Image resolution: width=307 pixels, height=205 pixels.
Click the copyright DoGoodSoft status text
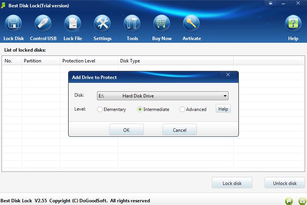pyautogui.click(x=75, y=201)
